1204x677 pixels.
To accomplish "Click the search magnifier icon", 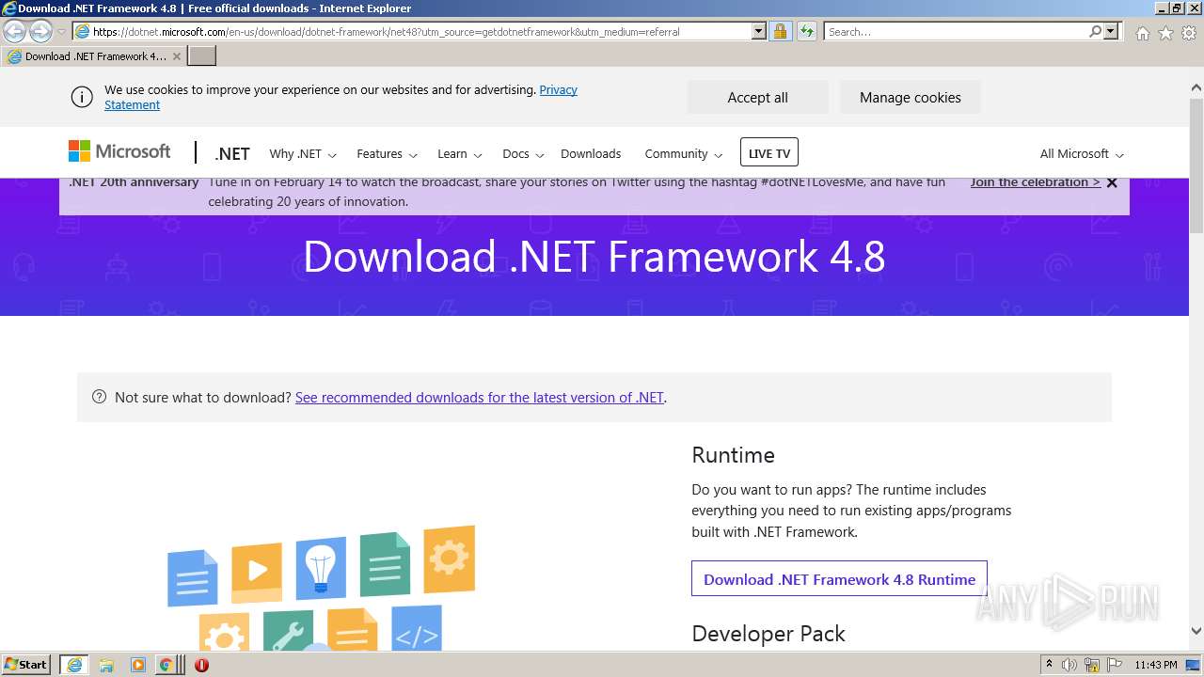I will tap(1095, 32).
